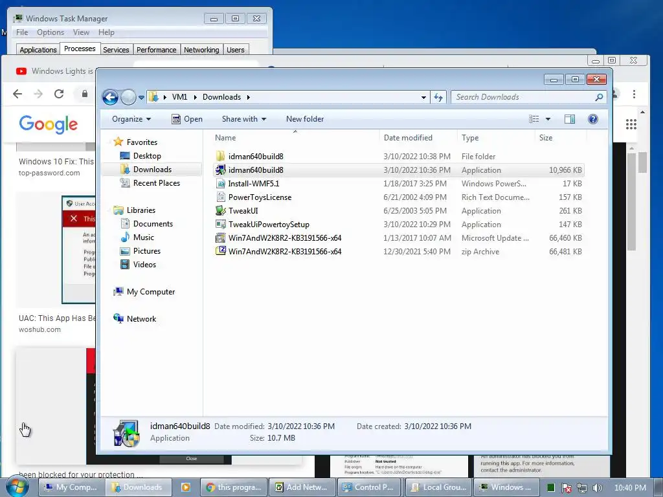Click the Explorer Help question mark icon
Screen dimensions: 663x497
[x=593, y=119]
